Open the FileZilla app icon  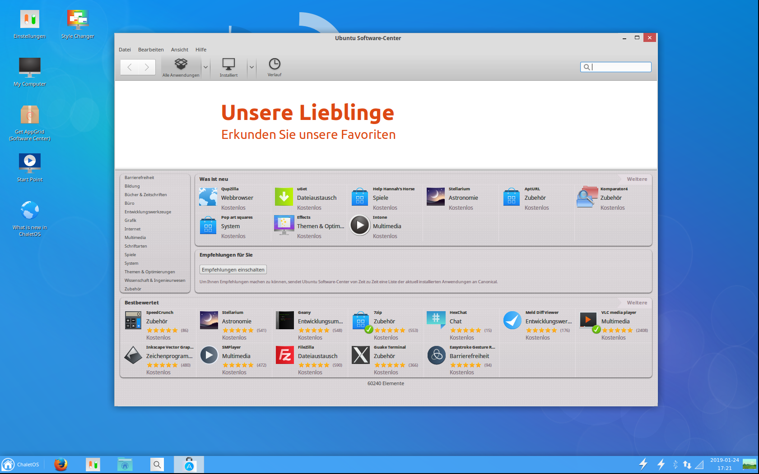[x=285, y=355]
